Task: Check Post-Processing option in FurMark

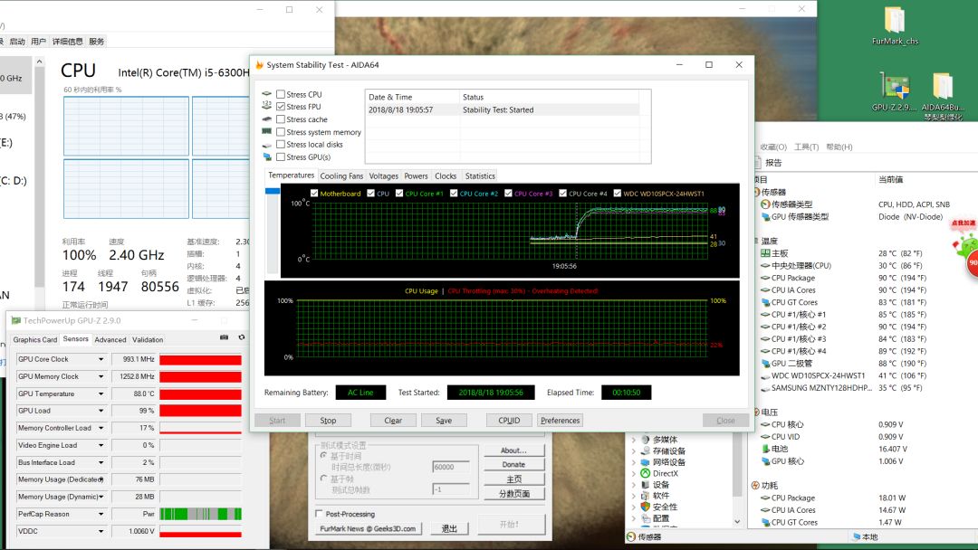Action: tap(320, 514)
